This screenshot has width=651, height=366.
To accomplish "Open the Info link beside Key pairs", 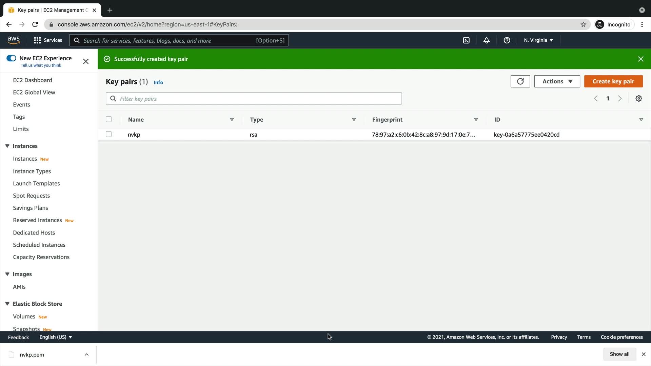I will point(158,82).
